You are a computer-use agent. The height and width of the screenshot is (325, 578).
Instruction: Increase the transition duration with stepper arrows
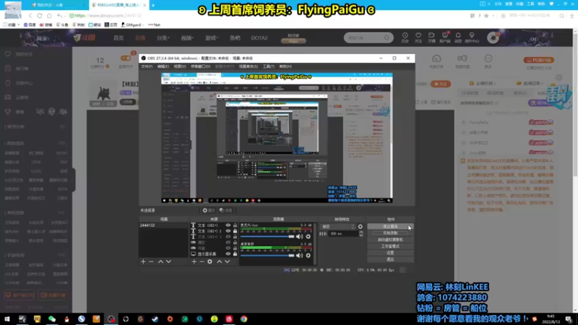[x=361, y=232]
